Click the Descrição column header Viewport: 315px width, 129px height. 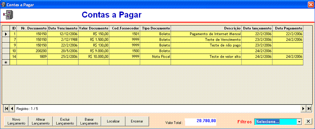point(206,28)
